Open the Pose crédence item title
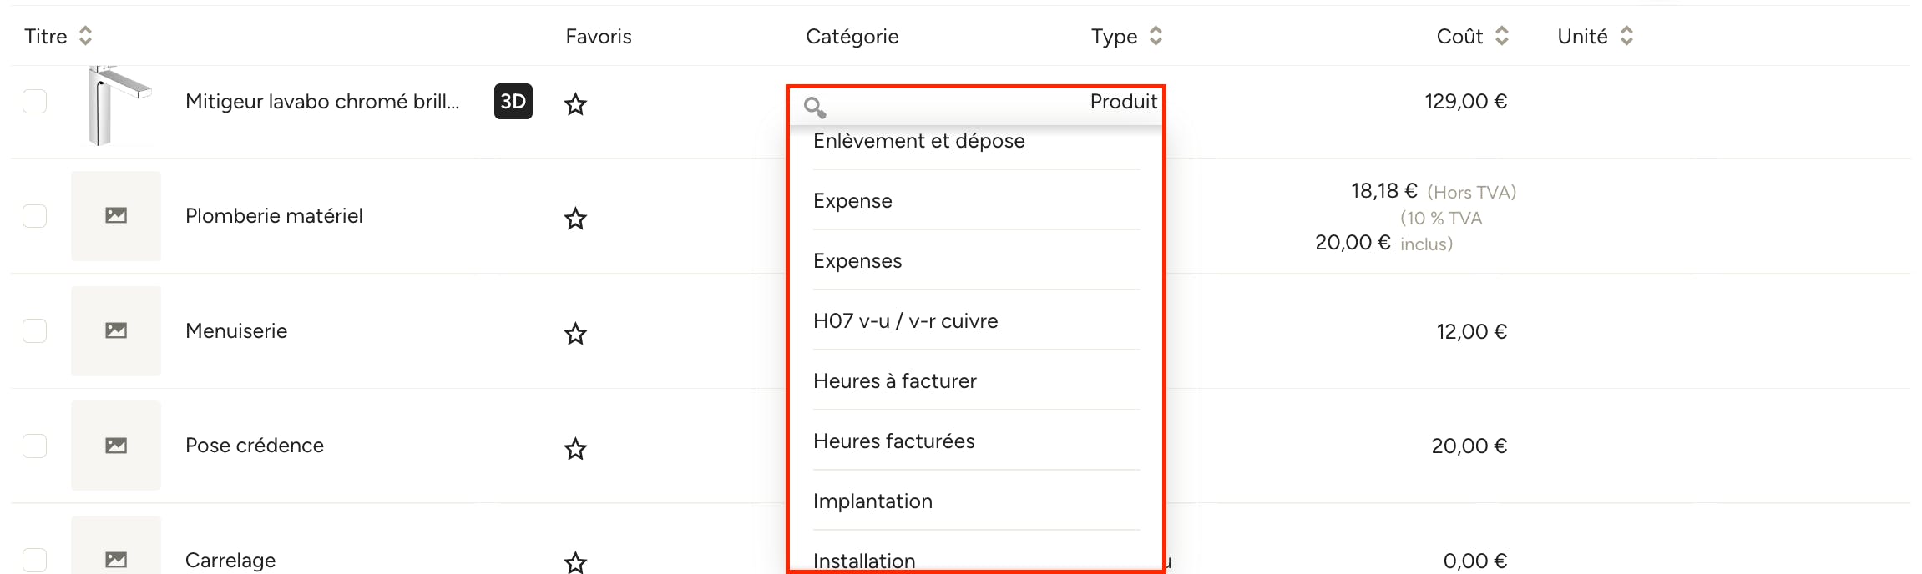The width and height of the screenshot is (1922, 574). (x=255, y=446)
